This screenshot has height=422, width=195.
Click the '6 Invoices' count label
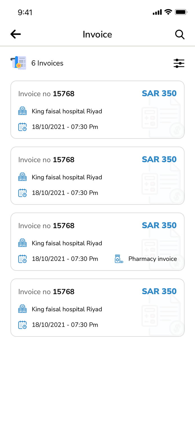(x=47, y=63)
